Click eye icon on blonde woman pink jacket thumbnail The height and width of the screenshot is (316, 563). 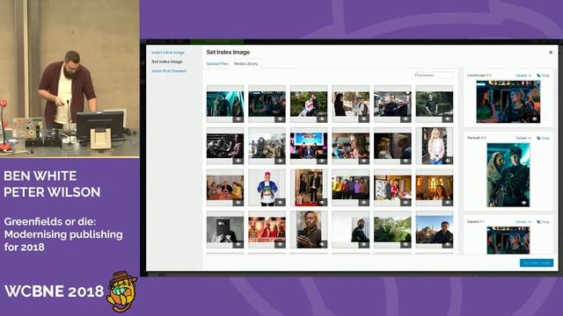pos(448,161)
